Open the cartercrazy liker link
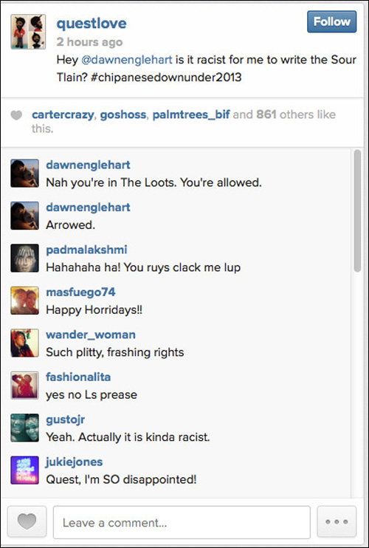 pos(63,114)
